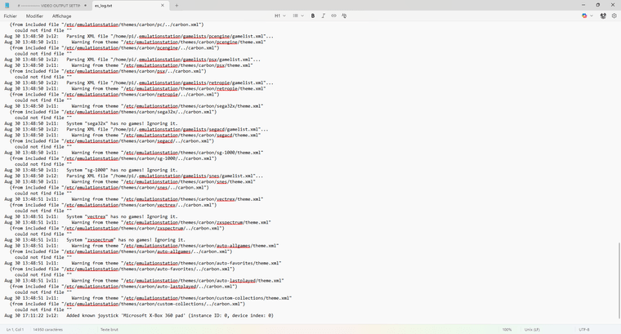Expand the H1 heading dropdown
The image size is (621, 334).
pyautogui.click(x=280, y=16)
